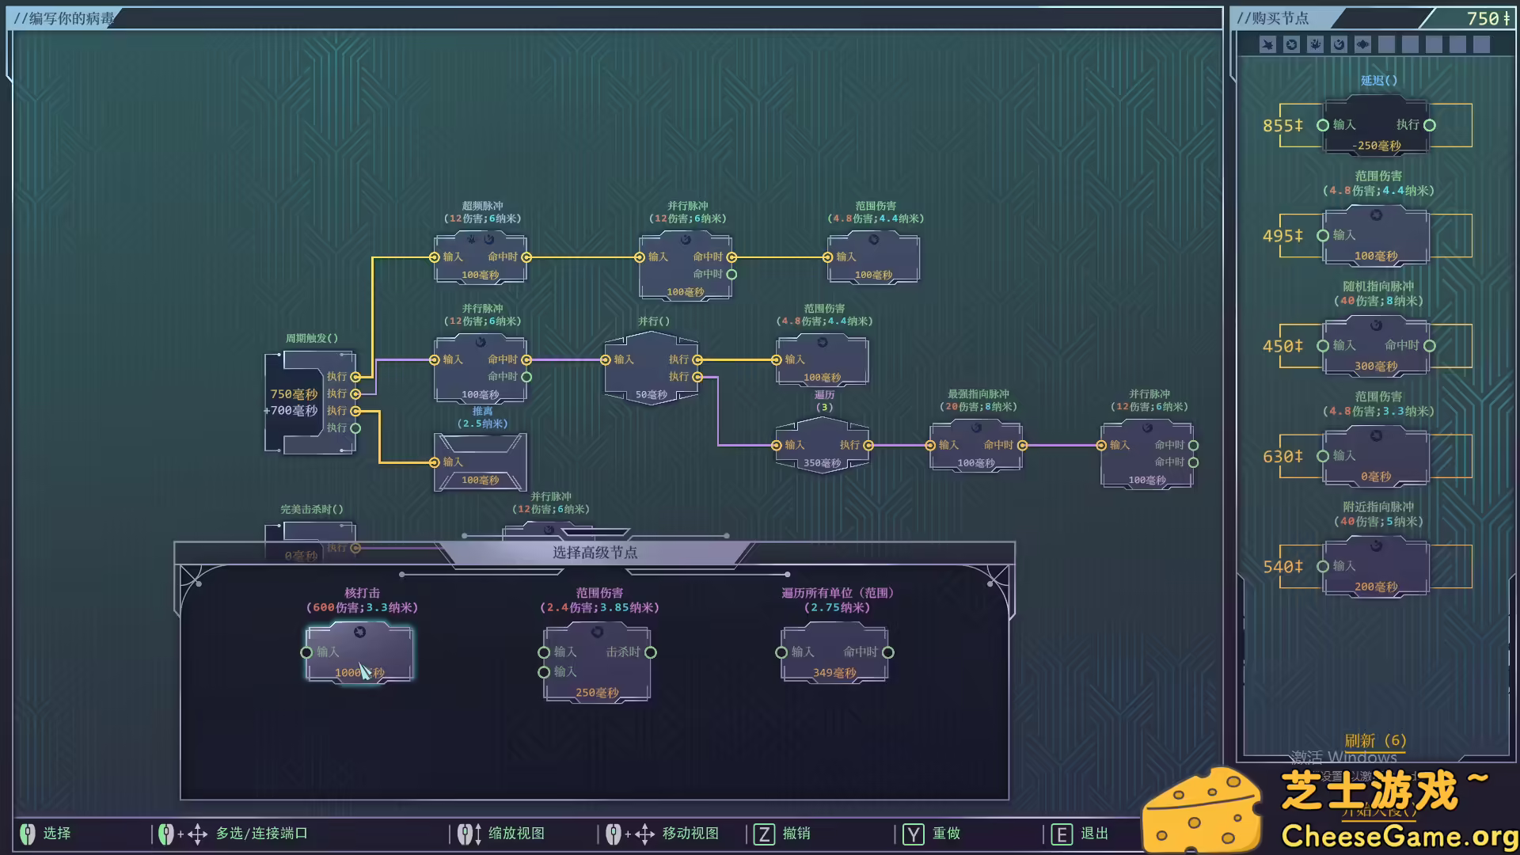Image resolution: width=1520 pixels, height=855 pixels.
Task: Select the 遍历所有单位（范围） advanced node
Action: 835,652
